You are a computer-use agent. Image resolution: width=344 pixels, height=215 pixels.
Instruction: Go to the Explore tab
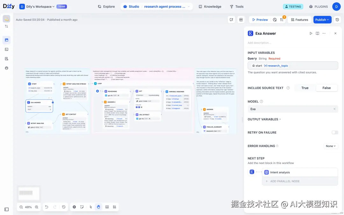tap(106, 7)
